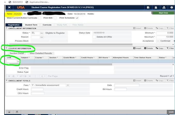Uncheck the Print Schedule checkbox
Image resolution: width=175 pixels, height=115 pixels.
77,18
